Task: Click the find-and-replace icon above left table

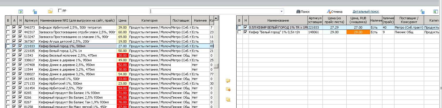Action: (35, 11)
